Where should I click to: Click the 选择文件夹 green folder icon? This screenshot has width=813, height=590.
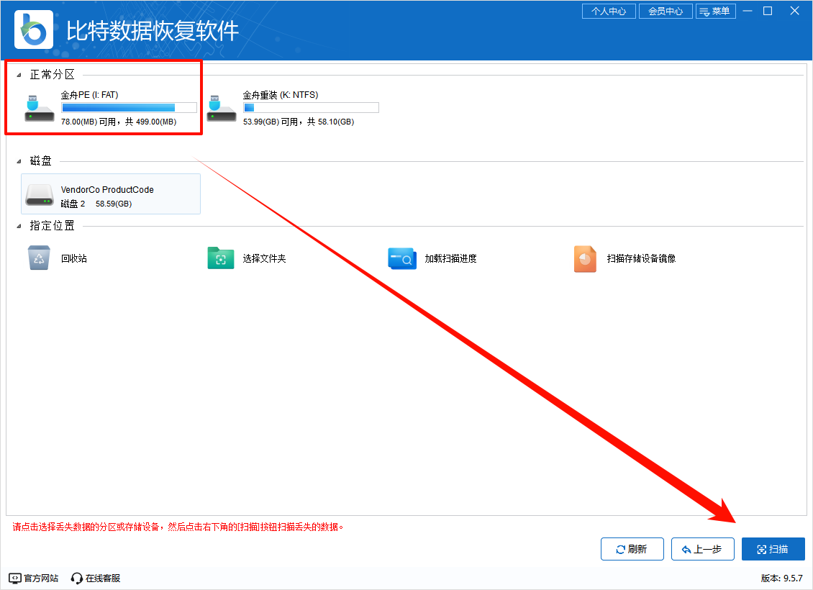221,258
